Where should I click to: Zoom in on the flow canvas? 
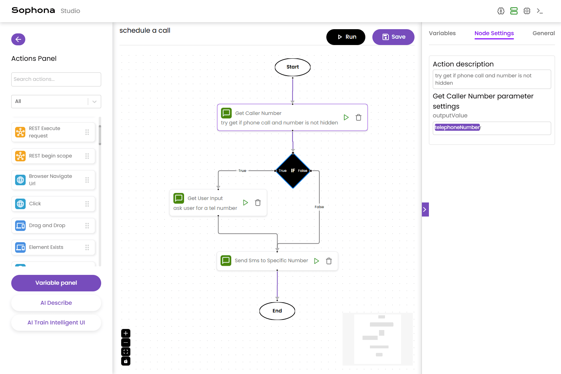click(x=126, y=333)
